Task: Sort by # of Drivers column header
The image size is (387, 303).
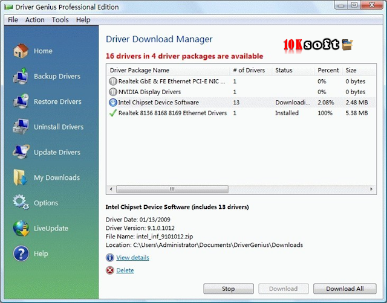Action: tap(250, 70)
